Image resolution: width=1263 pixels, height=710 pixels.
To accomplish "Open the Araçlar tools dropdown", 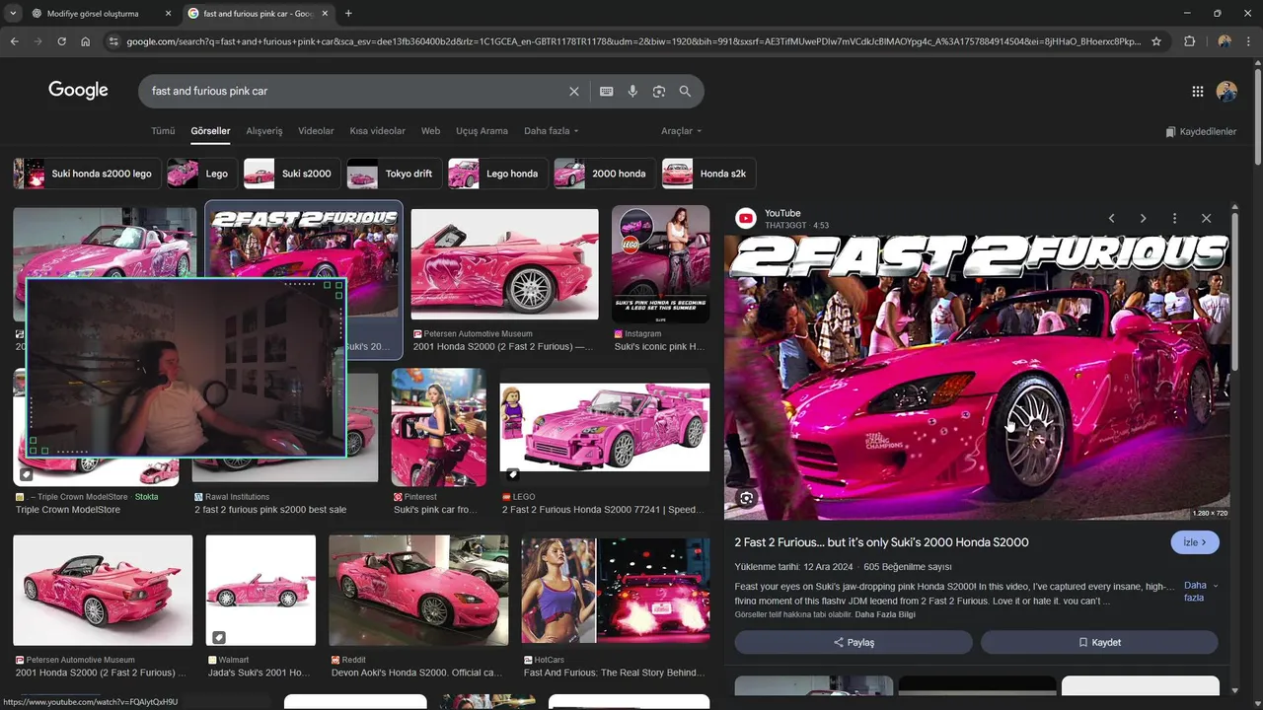I will (681, 131).
